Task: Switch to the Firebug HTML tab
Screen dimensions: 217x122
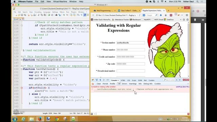Action: pos(123,80)
